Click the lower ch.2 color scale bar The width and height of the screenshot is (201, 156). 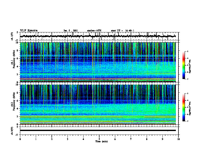point(183,107)
